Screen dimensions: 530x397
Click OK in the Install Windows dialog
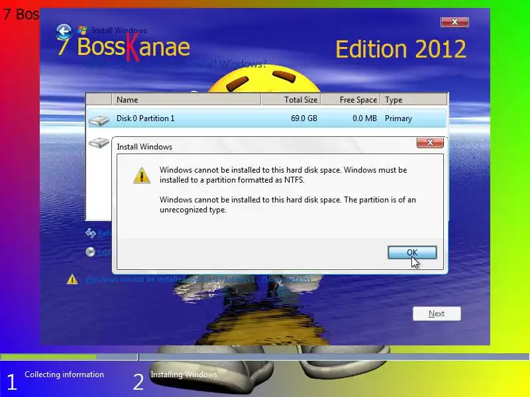[412, 253]
